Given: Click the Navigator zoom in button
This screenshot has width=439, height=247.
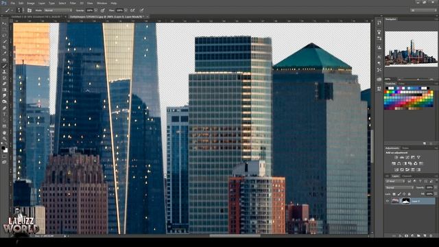Looking at the screenshot, I should point(431,80).
